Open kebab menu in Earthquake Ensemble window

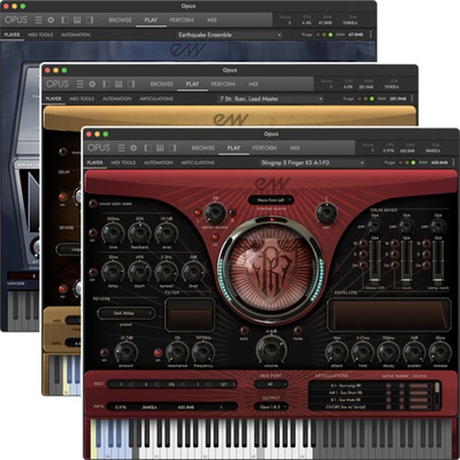(x=371, y=34)
